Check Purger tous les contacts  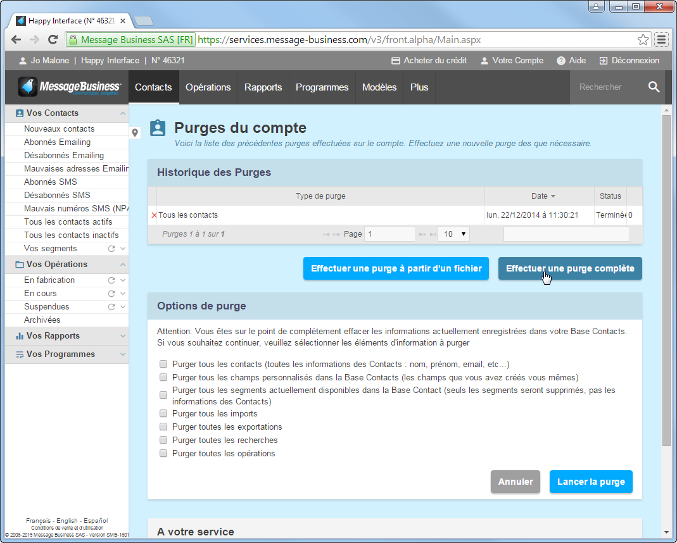(163, 365)
